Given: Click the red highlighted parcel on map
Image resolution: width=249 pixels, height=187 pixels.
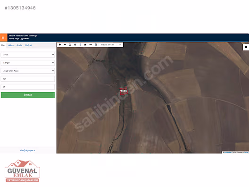Looking at the screenshot, I should pos(124,91).
